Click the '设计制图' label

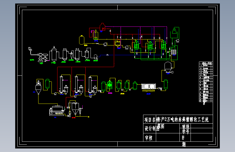pyautogui.click(x=152, y=128)
